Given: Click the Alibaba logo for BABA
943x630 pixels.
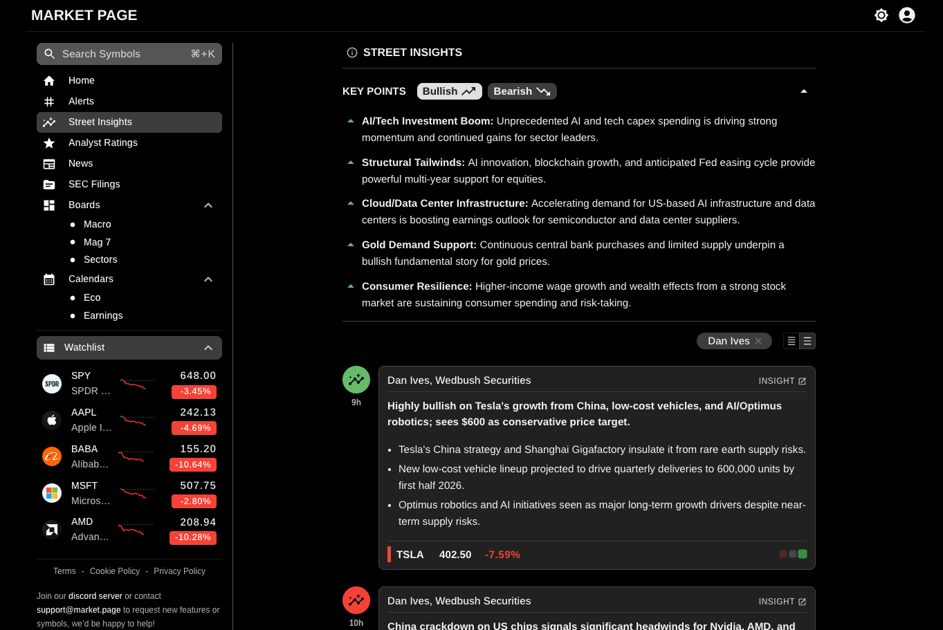Looking at the screenshot, I should coord(52,456).
